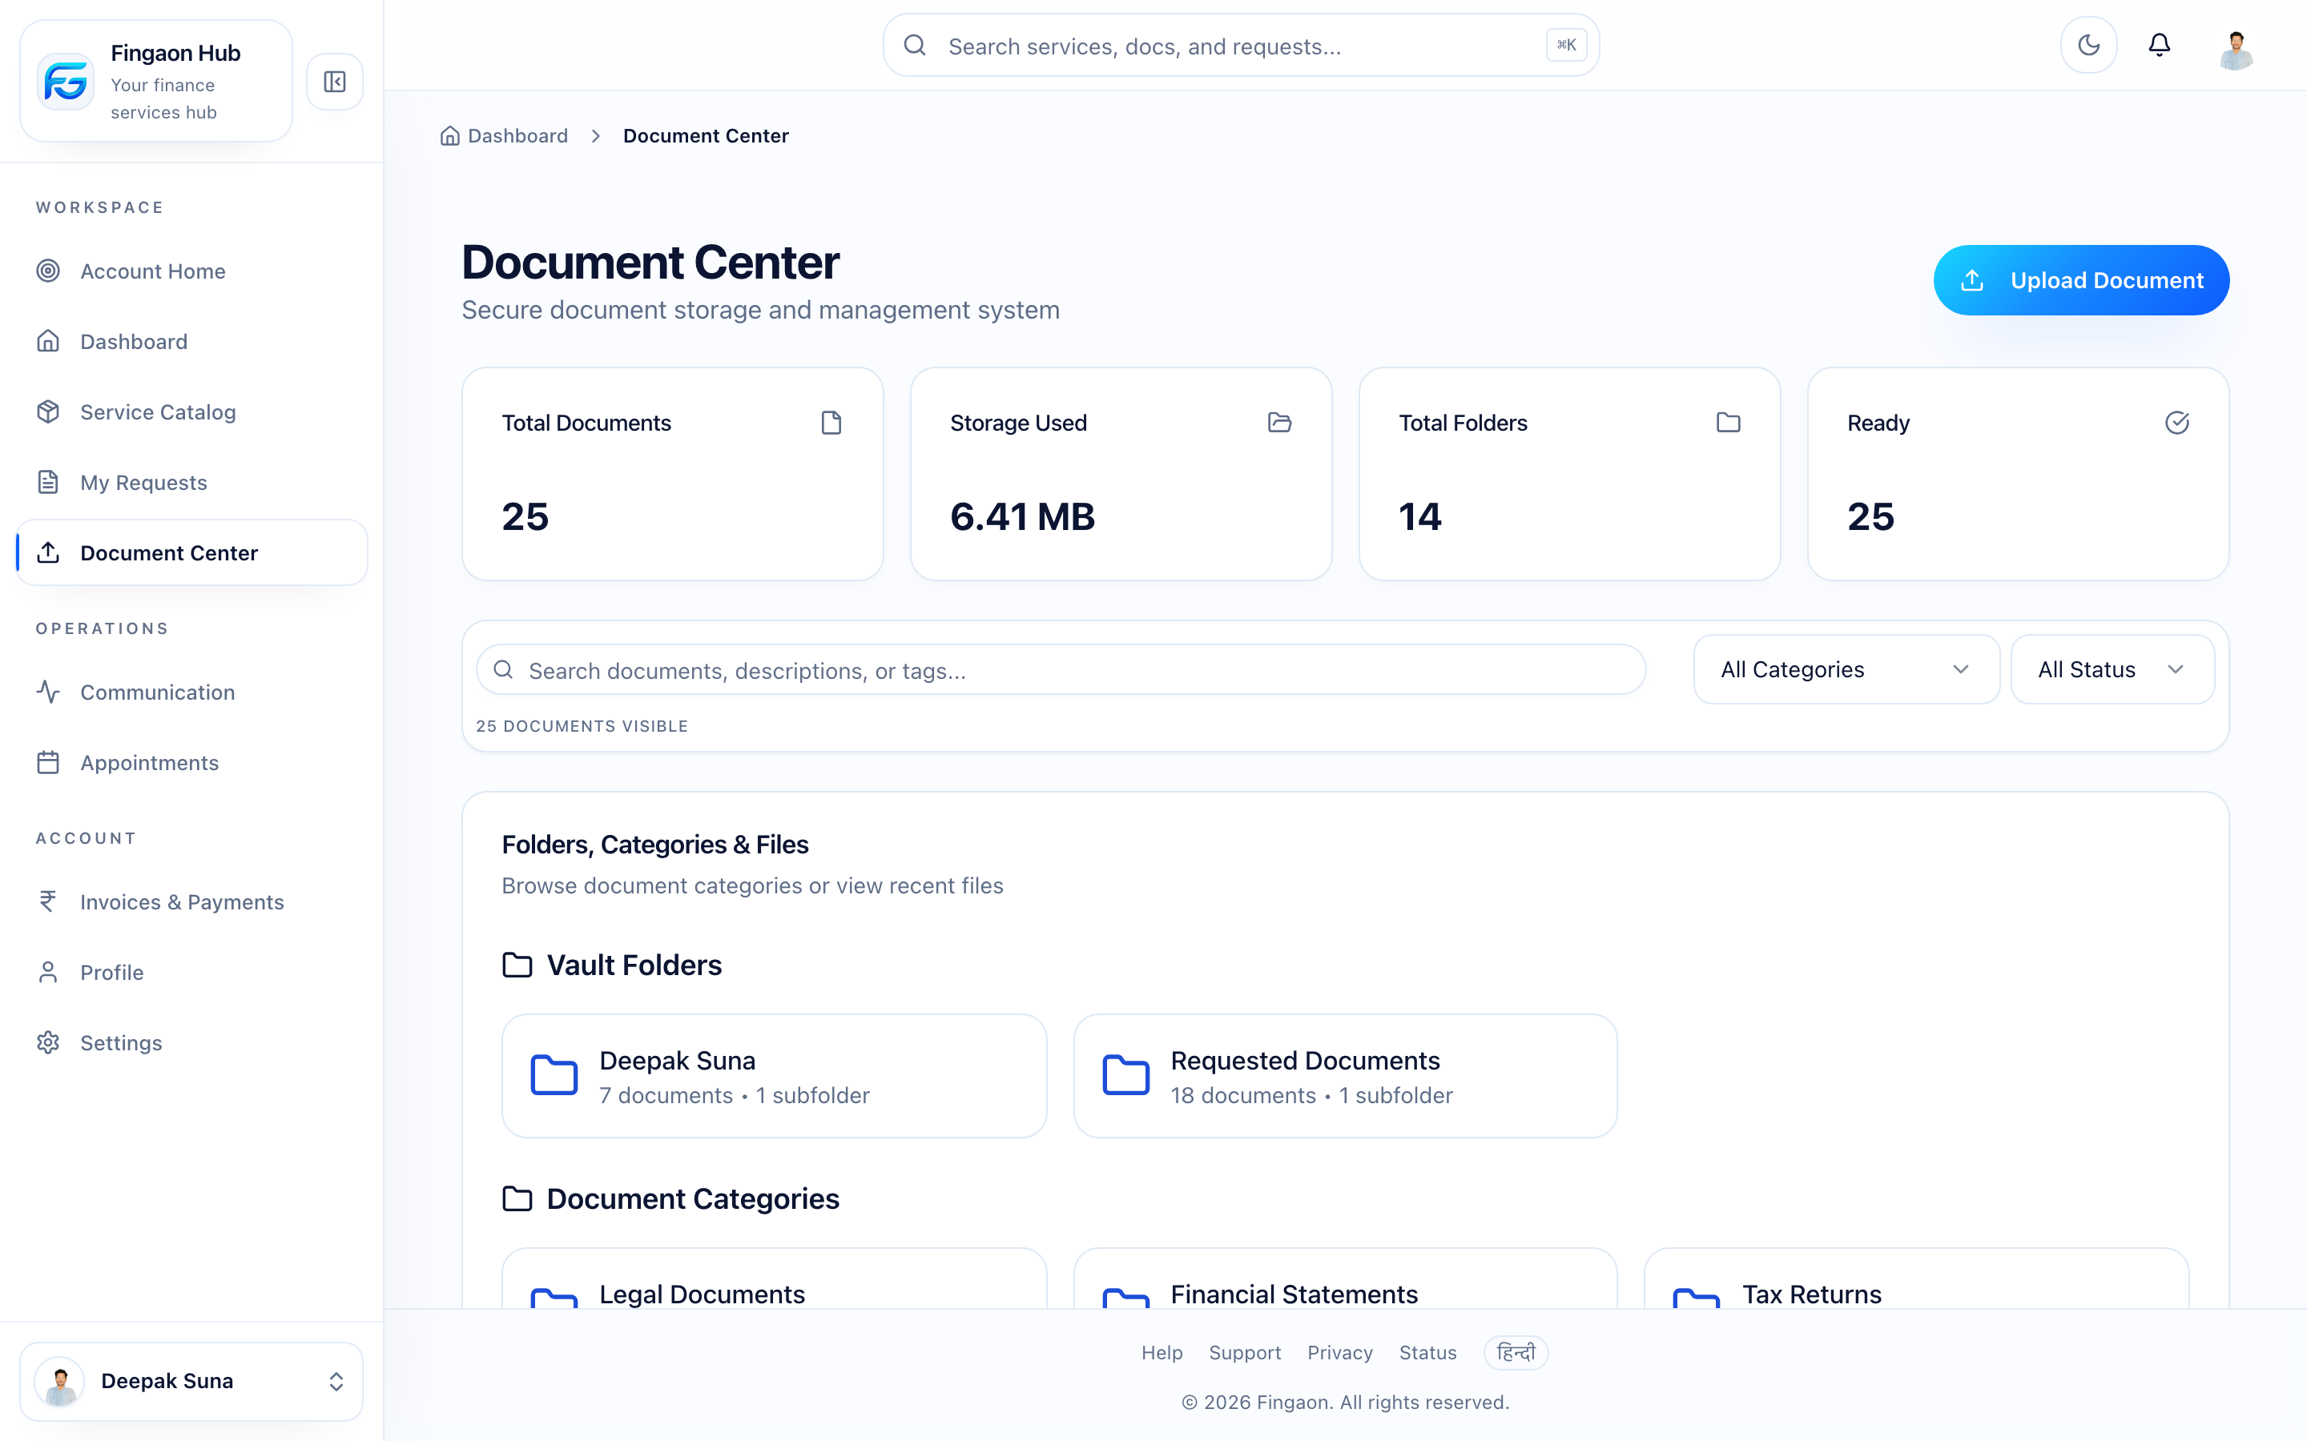Open Settings in sidebar
Screen dimensions: 2307x1441
click(x=191, y=1042)
